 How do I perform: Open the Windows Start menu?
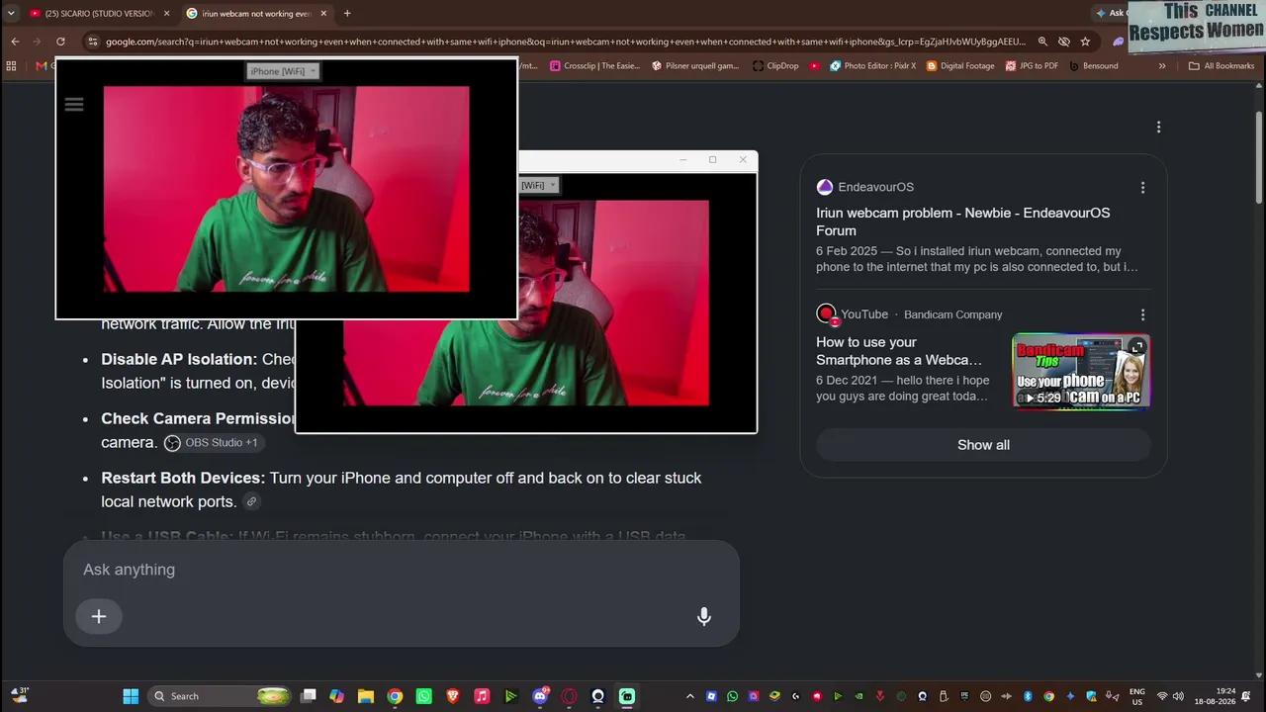click(131, 696)
